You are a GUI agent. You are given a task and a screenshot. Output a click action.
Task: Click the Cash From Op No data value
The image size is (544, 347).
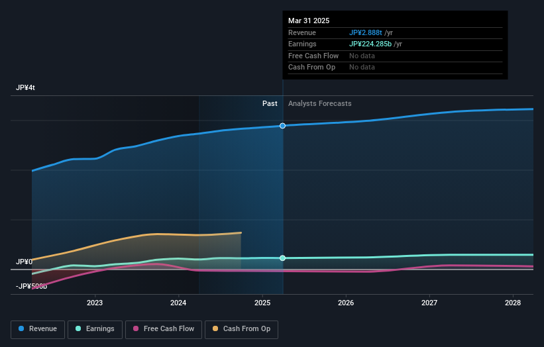[x=362, y=68]
